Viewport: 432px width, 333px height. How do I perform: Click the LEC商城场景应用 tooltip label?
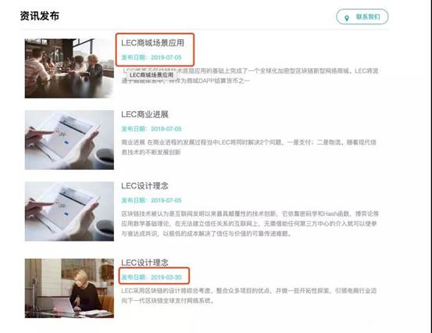[152, 75]
